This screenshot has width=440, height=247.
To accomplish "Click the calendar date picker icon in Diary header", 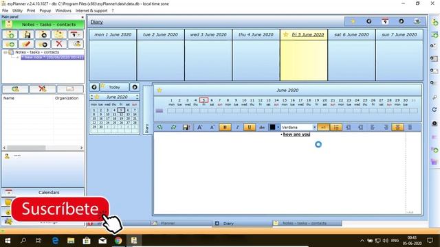I will pyautogui.click(x=385, y=21).
